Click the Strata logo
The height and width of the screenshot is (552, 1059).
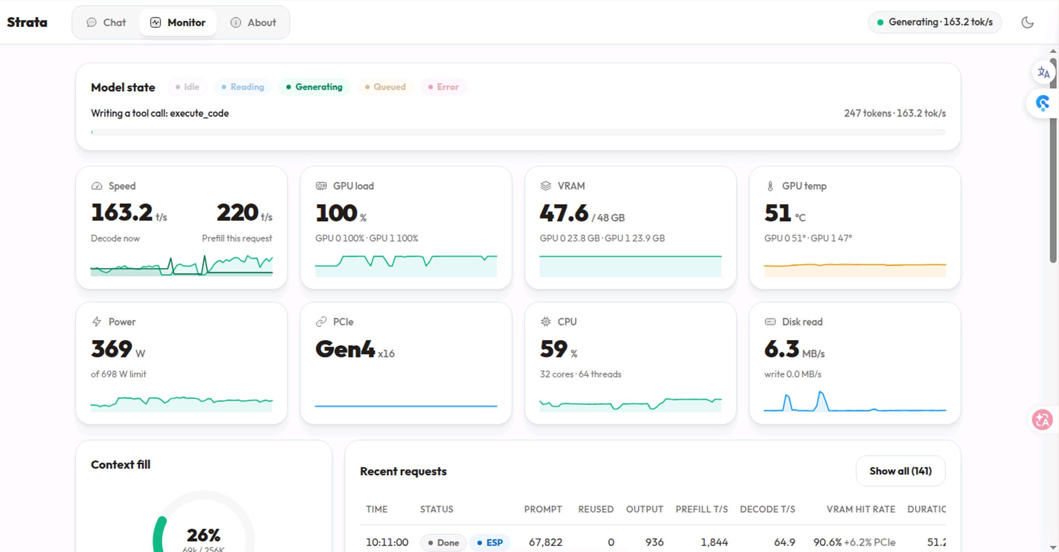click(x=27, y=22)
